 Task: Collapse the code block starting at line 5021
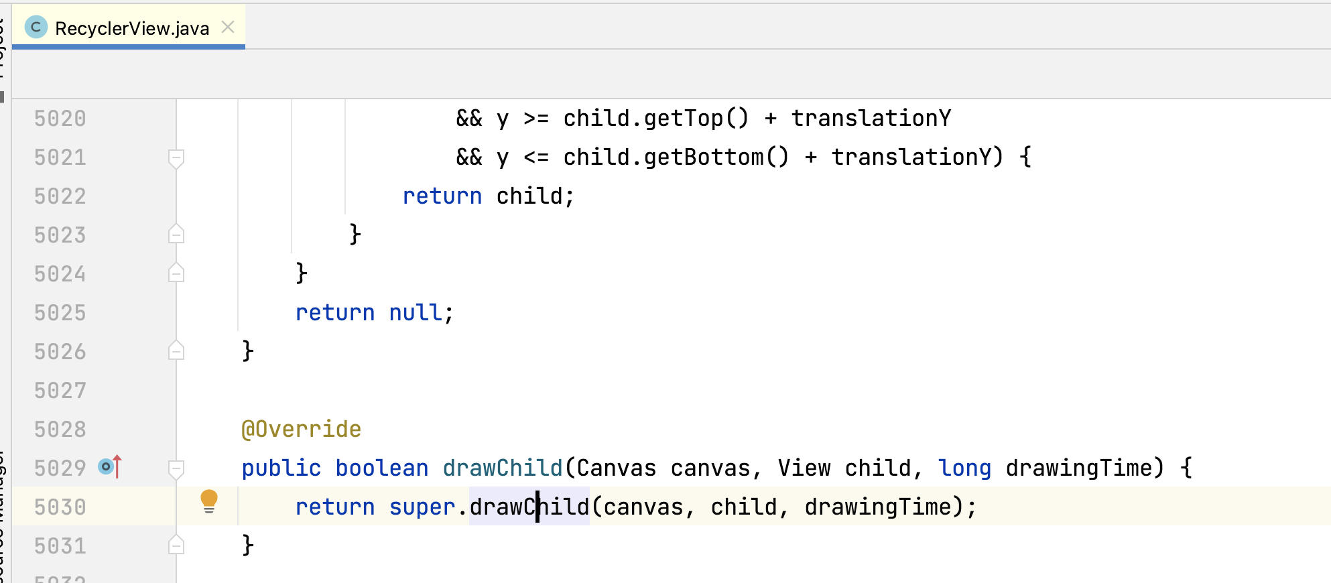tap(176, 158)
